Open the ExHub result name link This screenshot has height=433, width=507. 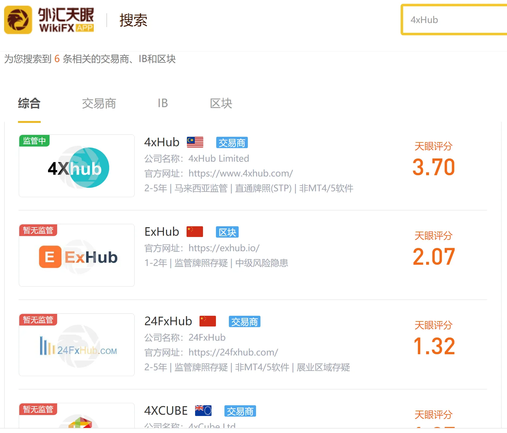(x=162, y=232)
